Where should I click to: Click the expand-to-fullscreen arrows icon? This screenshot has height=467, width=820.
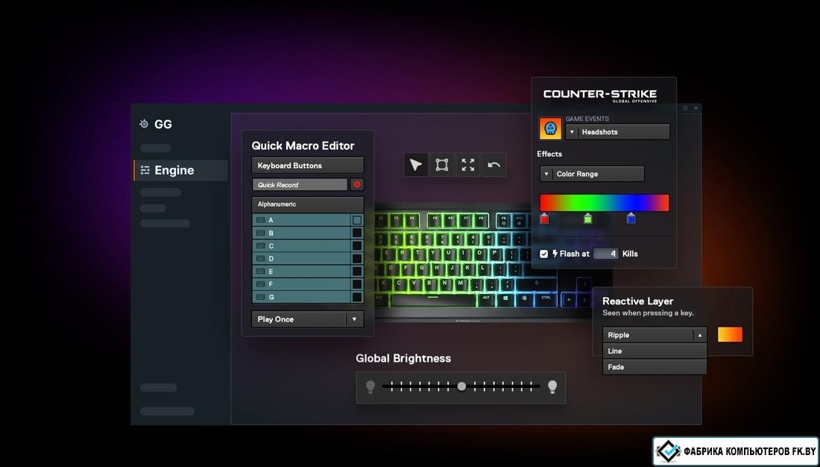tap(468, 165)
